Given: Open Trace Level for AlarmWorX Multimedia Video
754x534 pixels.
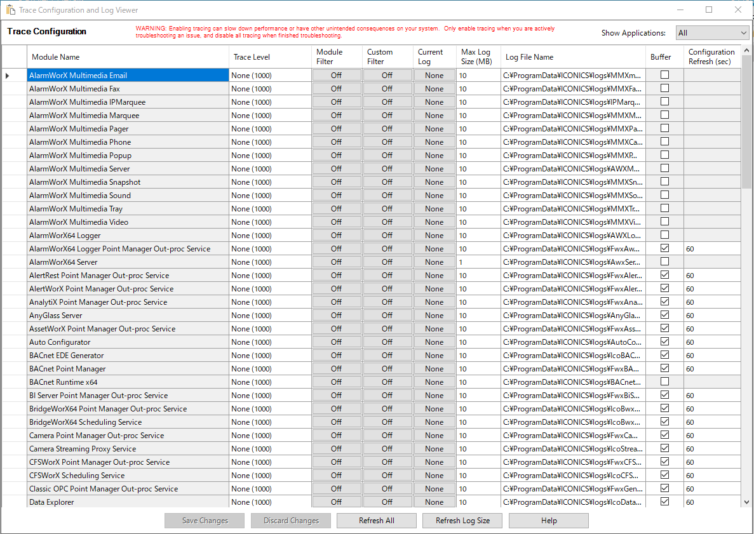Looking at the screenshot, I should pyautogui.click(x=270, y=222).
